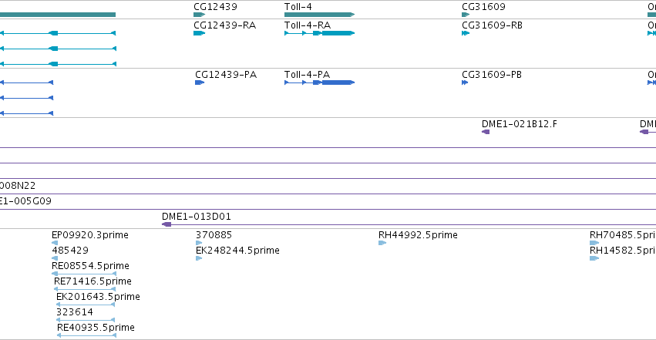Click the 008N22 clone label
Image resolution: width=656 pixels, height=340 pixels.
tap(18, 185)
